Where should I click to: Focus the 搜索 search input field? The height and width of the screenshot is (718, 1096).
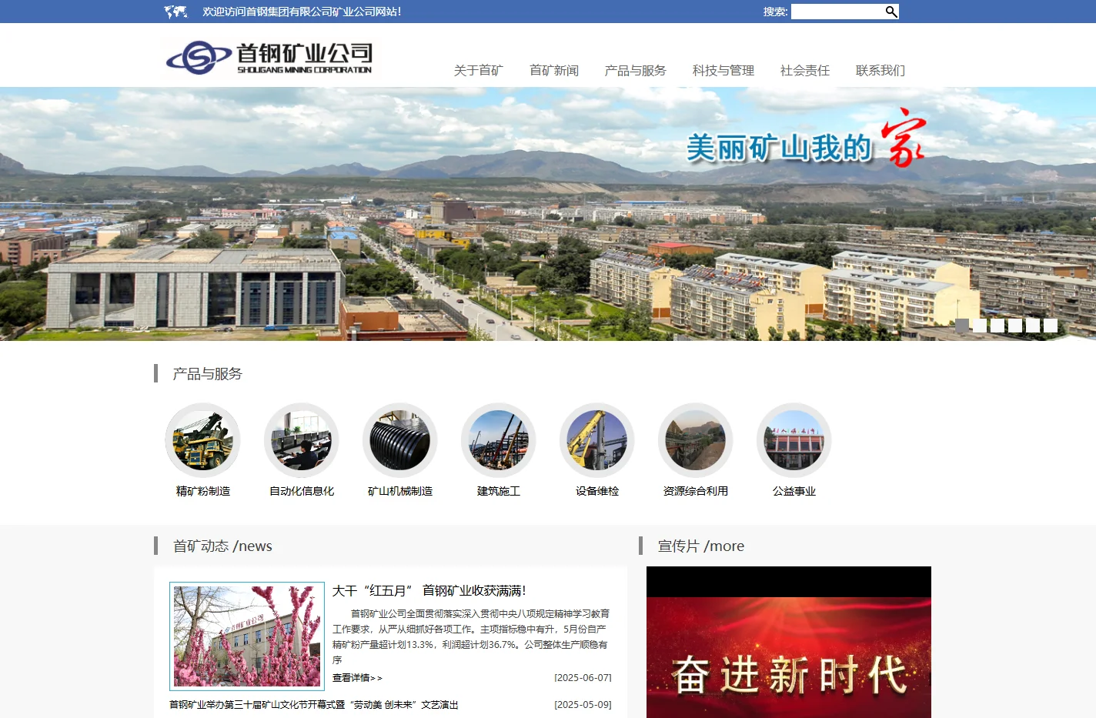[837, 12]
